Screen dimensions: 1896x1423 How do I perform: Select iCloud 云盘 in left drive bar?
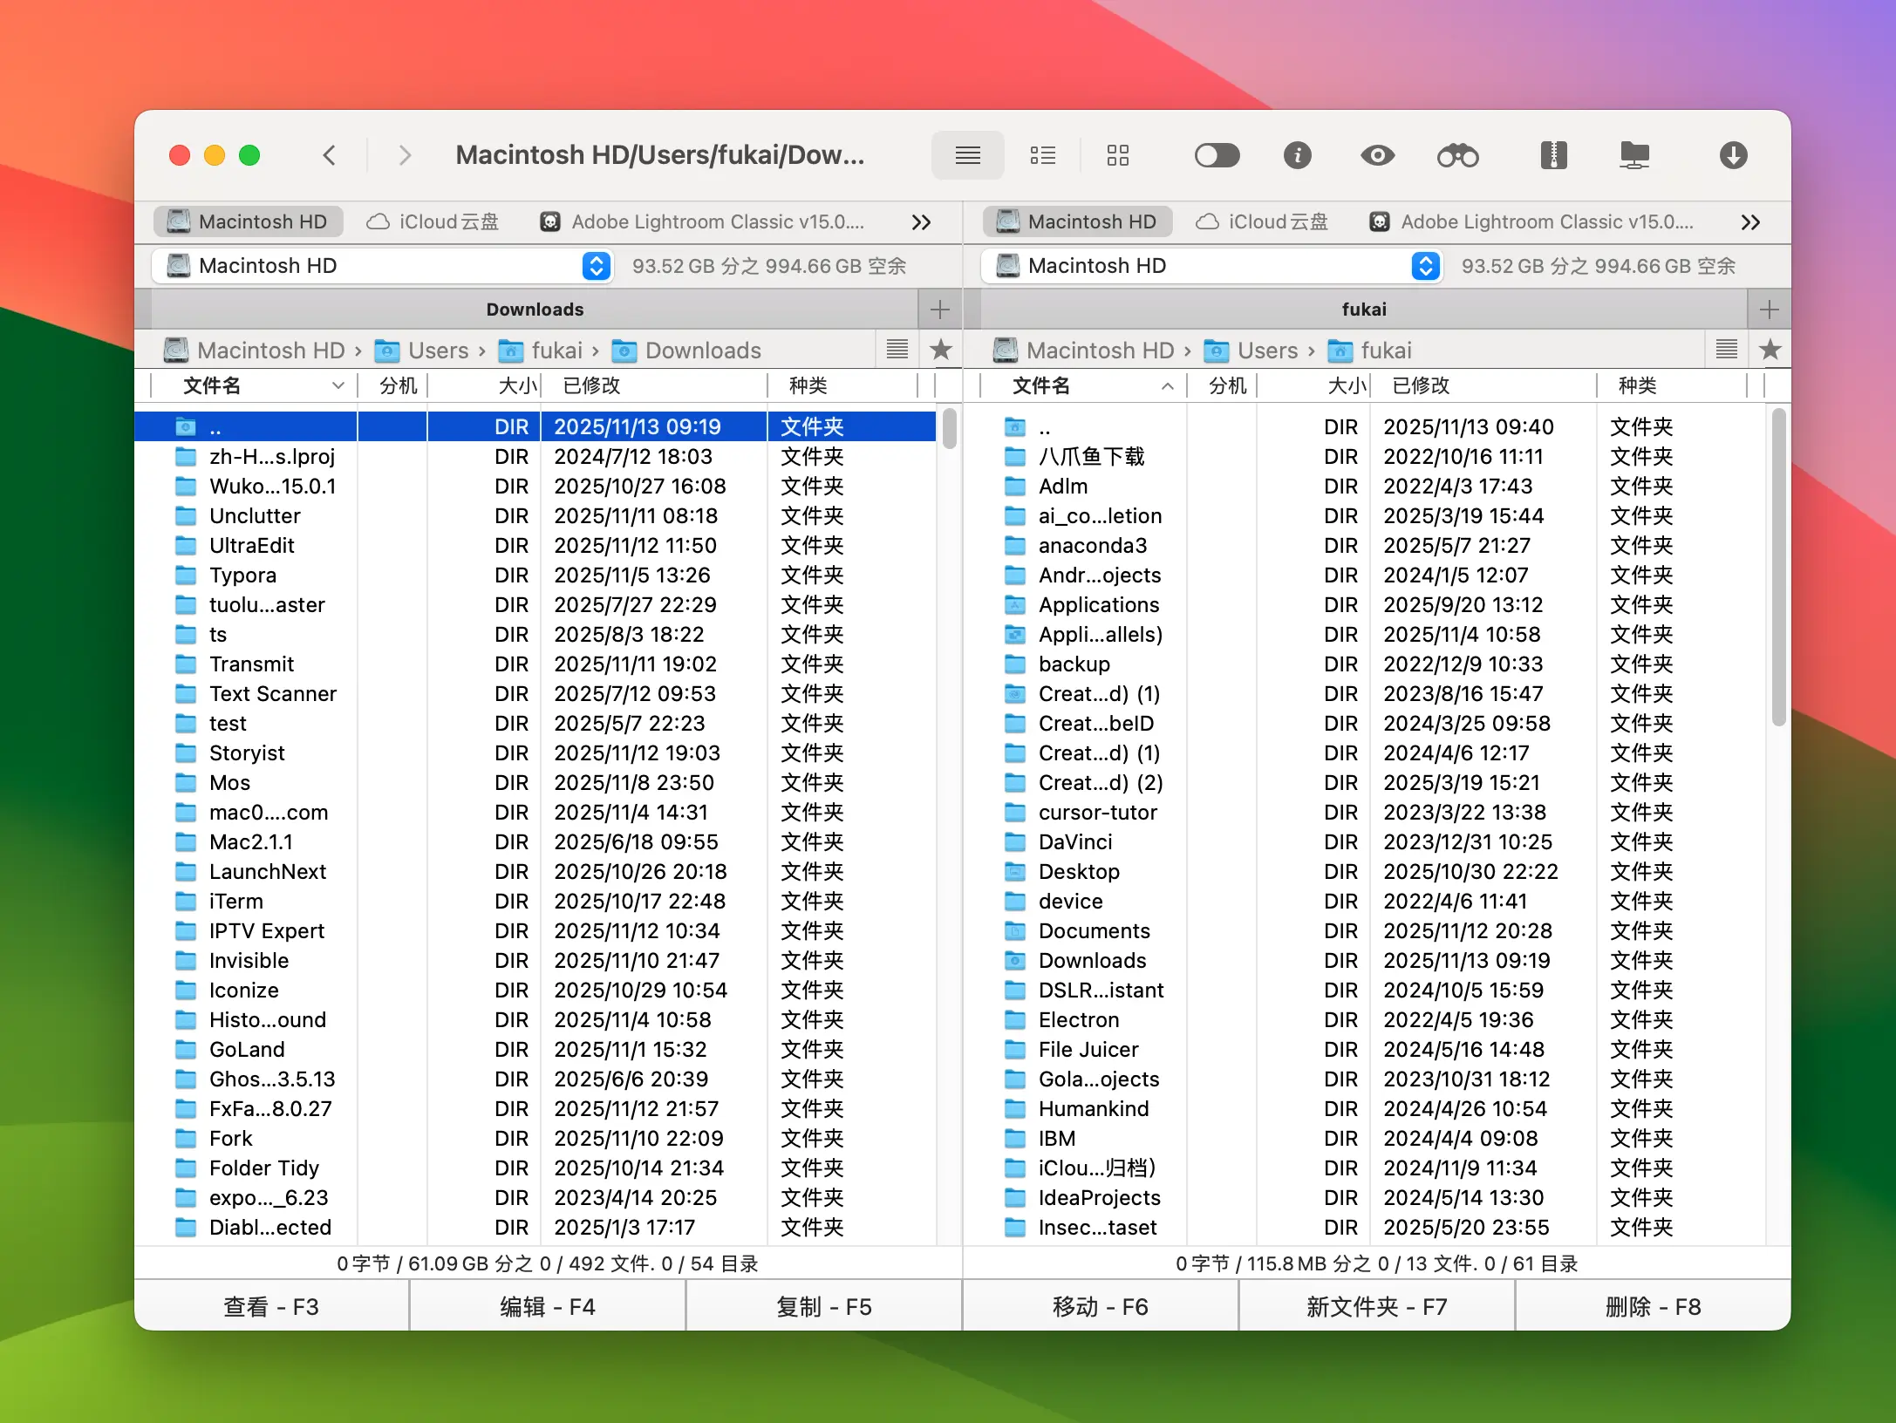(433, 222)
